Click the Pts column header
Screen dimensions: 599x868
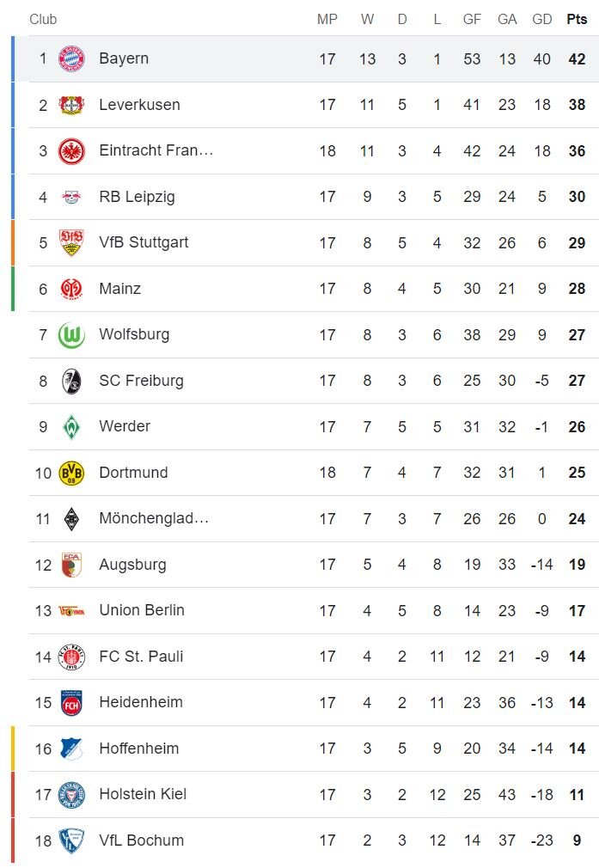(x=577, y=19)
